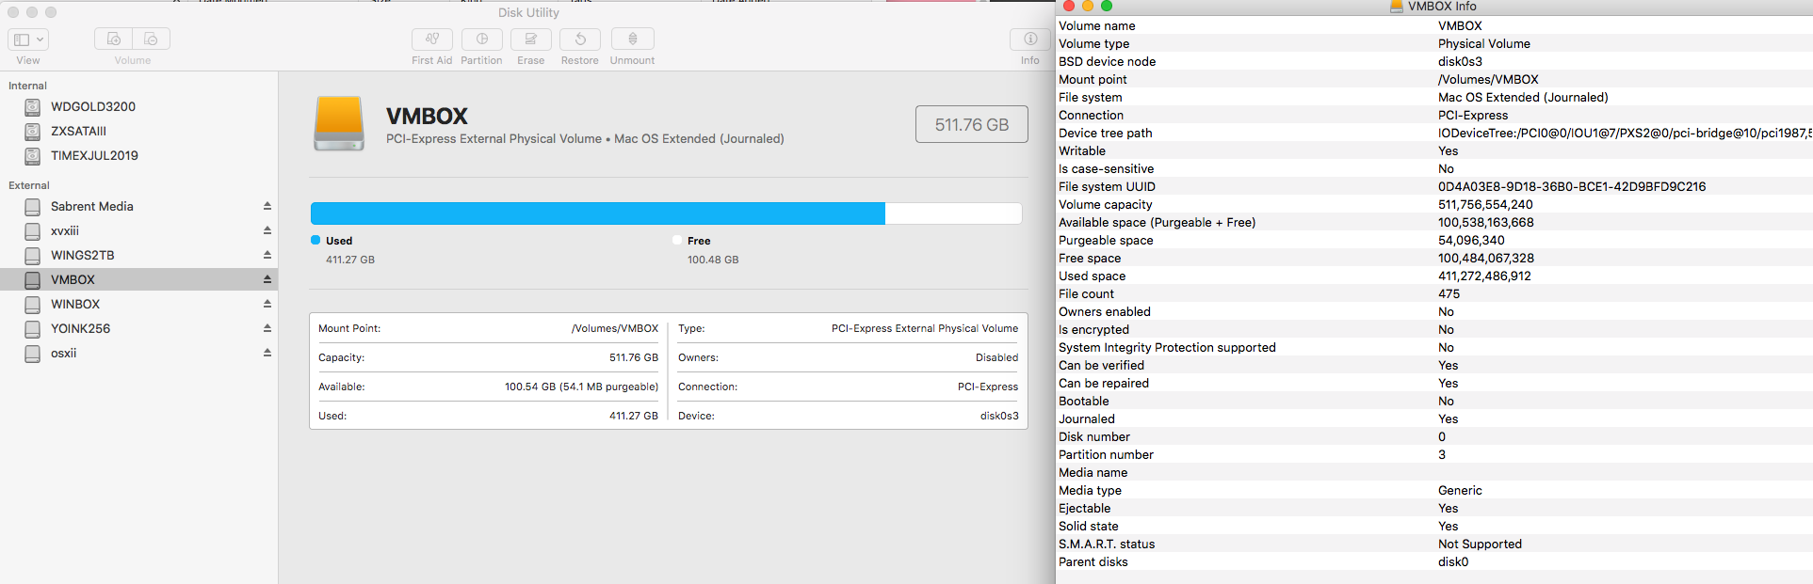Select WDGOLD3200 internal disk
The width and height of the screenshot is (1813, 584).
pos(93,106)
